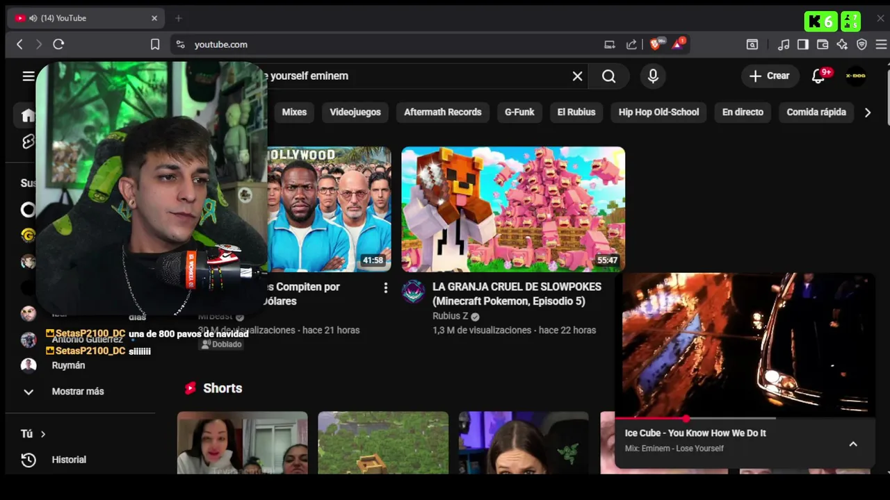
Task: Go back with the browser back arrow
Action: (19, 44)
